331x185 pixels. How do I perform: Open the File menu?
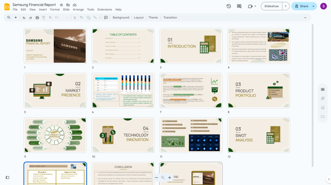coord(15,9)
